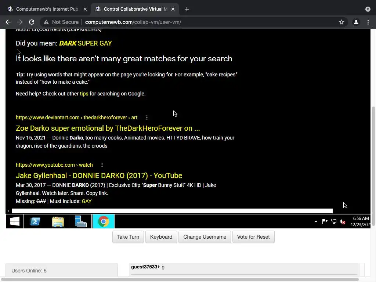376x282 pixels.
Task: Go back using browser back arrow
Action: pyautogui.click(x=8, y=22)
